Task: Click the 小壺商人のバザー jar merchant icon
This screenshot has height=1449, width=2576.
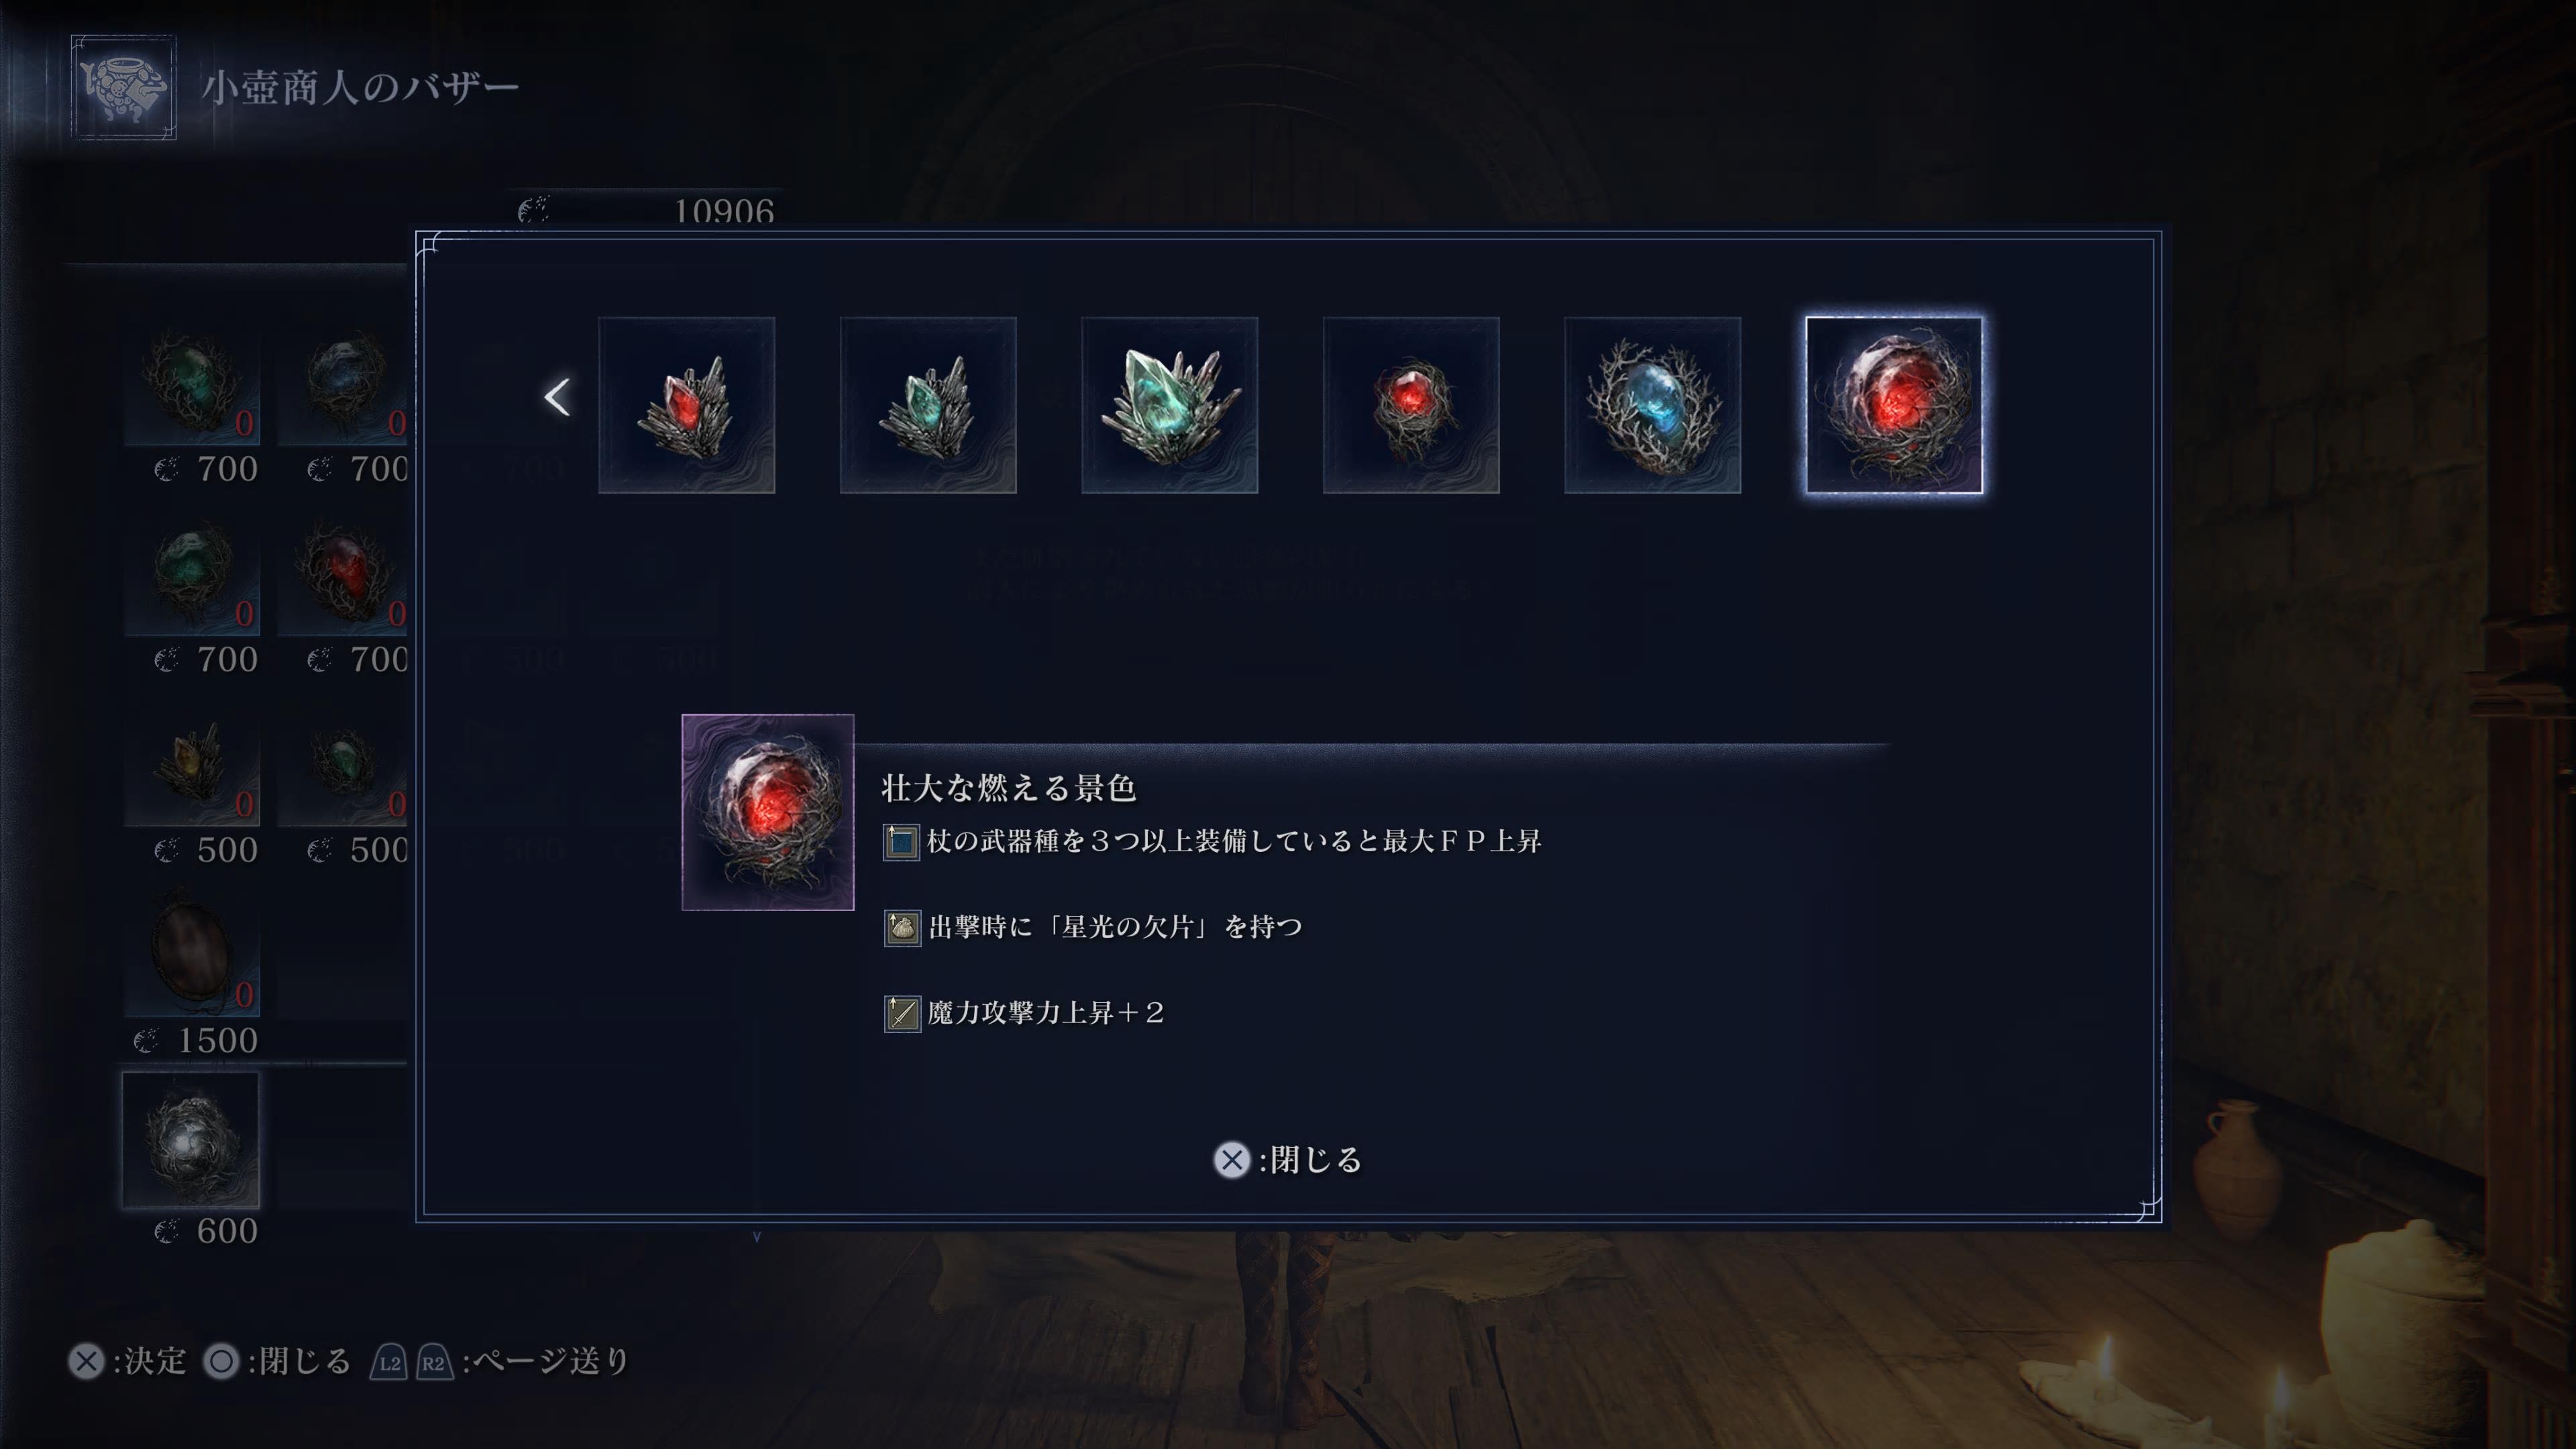Action: pyautogui.click(x=124, y=87)
